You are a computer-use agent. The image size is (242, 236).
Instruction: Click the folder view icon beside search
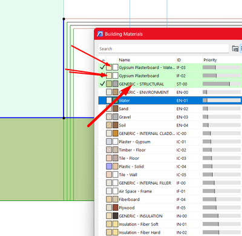click(235, 48)
